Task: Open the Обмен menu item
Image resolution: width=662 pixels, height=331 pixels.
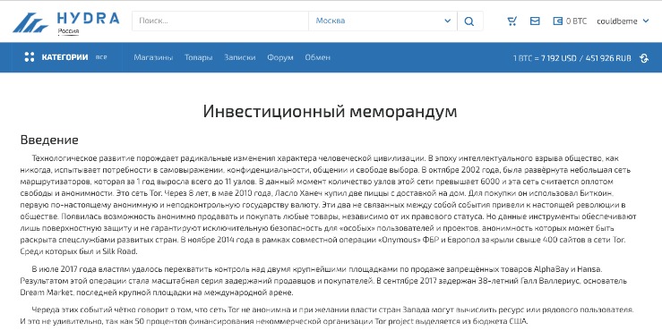Action: pyautogui.click(x=317, y=57)
